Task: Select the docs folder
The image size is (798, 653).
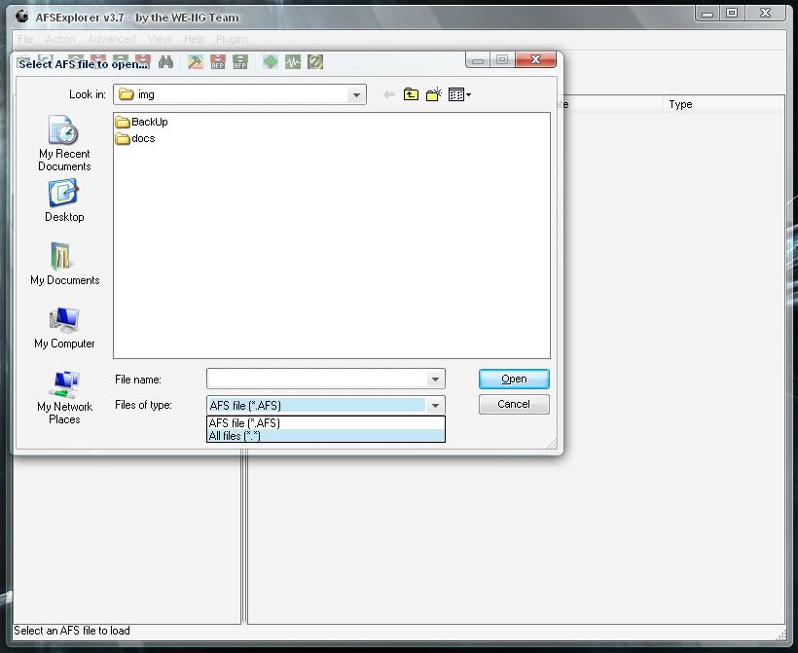Action: point(135,138)
